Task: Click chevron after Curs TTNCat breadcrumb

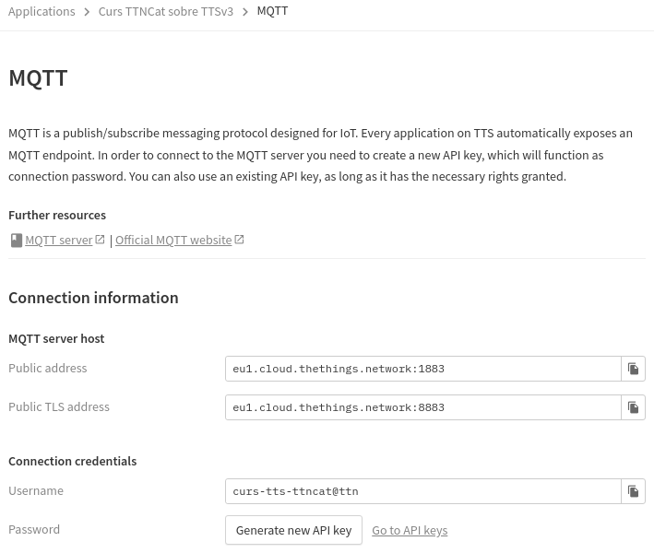Action: click(x=245, y=12)
